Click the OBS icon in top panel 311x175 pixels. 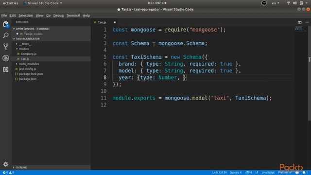click(x=264, y=3)
